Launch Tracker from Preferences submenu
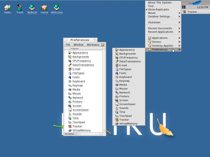The image size is (210, 157). click(129, 120)
